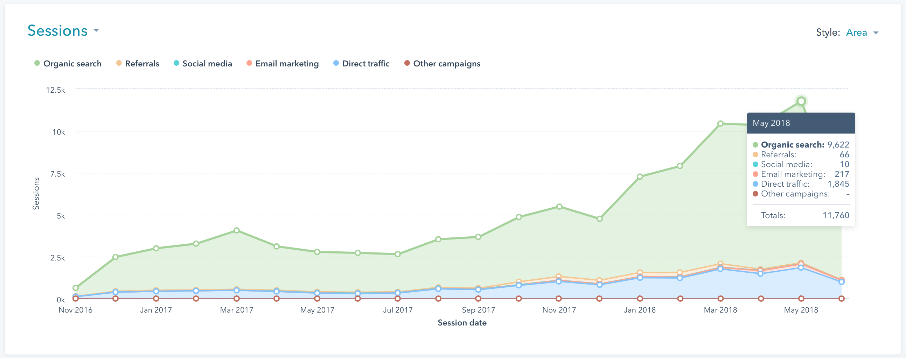
Task: Select the Jan 2018 organic search data point
Action: [x=640, y=176]
